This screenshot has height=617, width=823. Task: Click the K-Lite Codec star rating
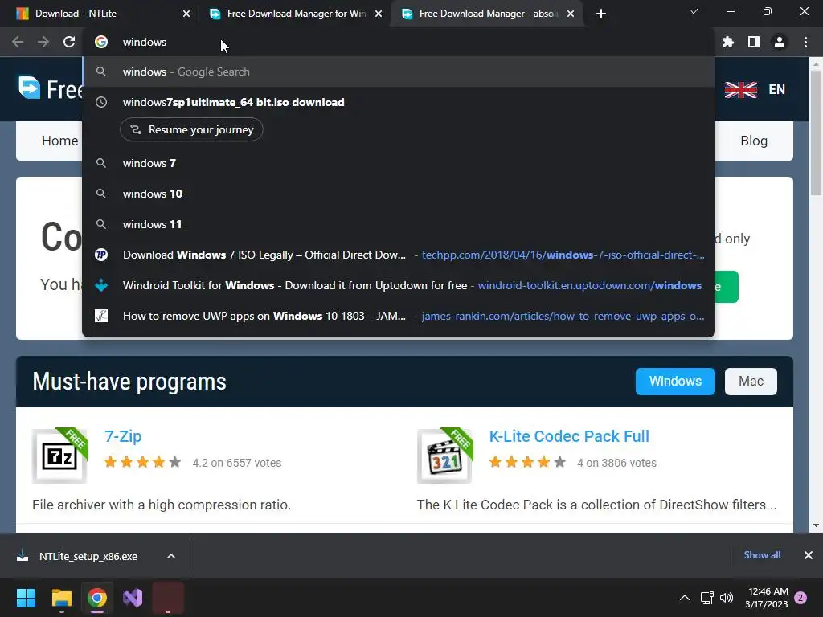(527, 462)
